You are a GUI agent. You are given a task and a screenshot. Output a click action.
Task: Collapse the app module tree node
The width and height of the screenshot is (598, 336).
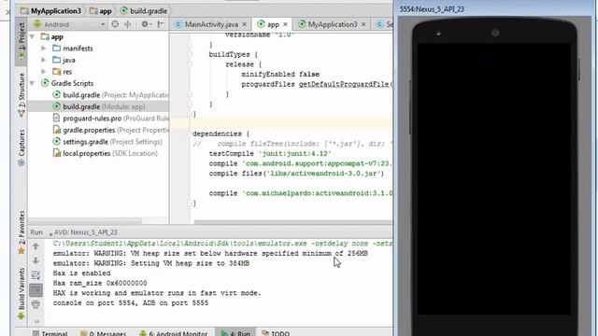[33, 37]
